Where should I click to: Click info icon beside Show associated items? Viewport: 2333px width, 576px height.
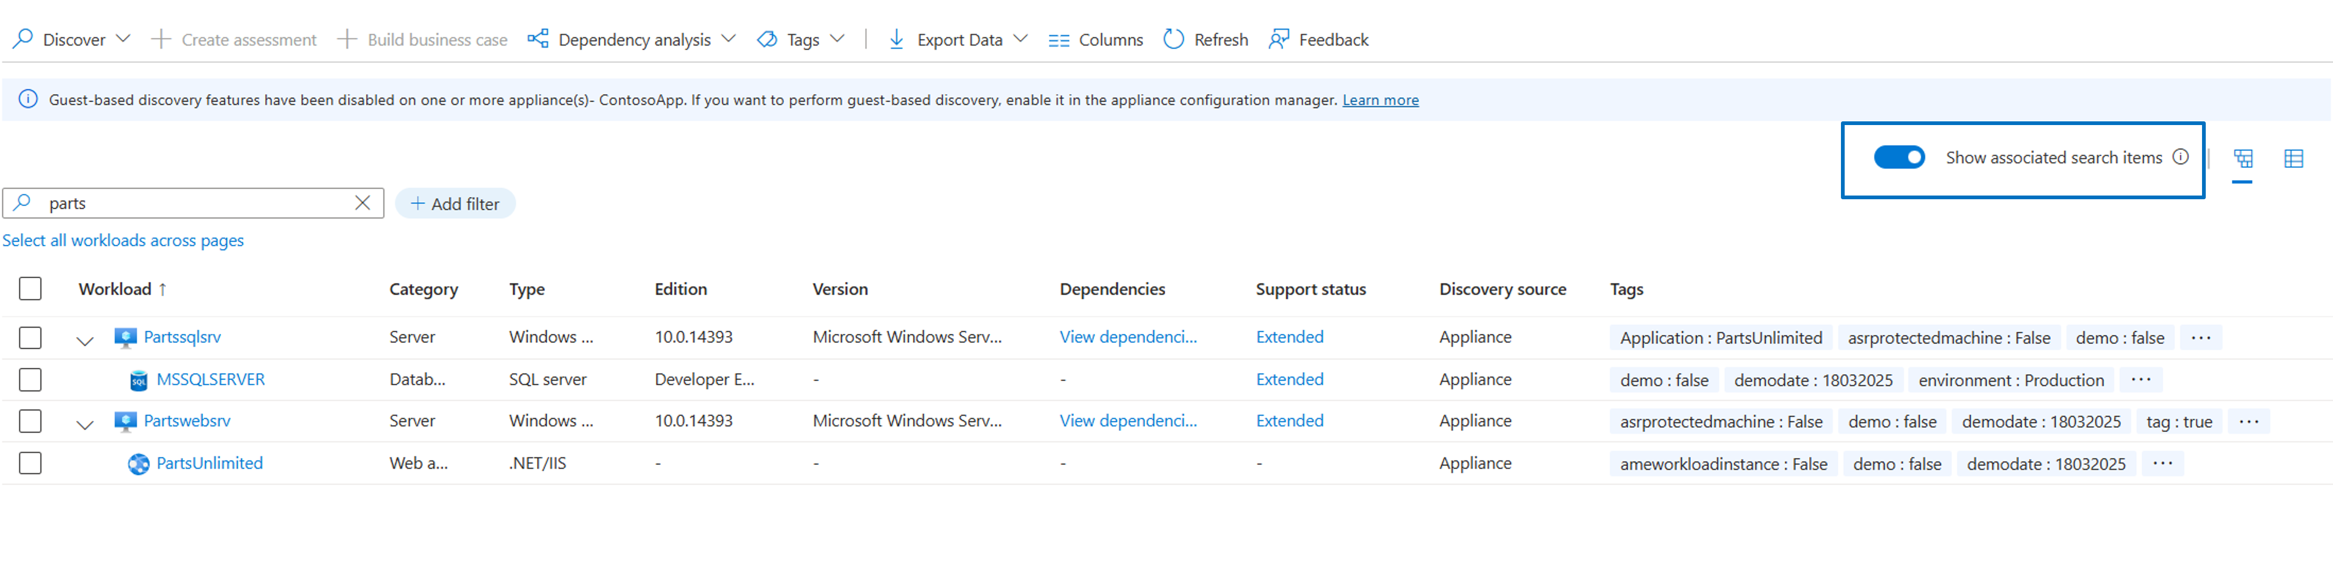tap(2181, 157)
